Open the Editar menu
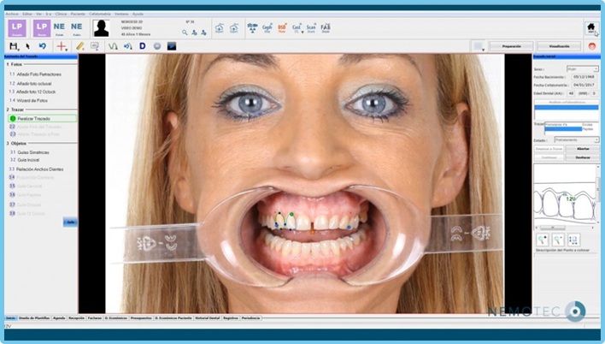Image resolution: width=605 pixels, height=344 pixels. click(x=27, y=14)
